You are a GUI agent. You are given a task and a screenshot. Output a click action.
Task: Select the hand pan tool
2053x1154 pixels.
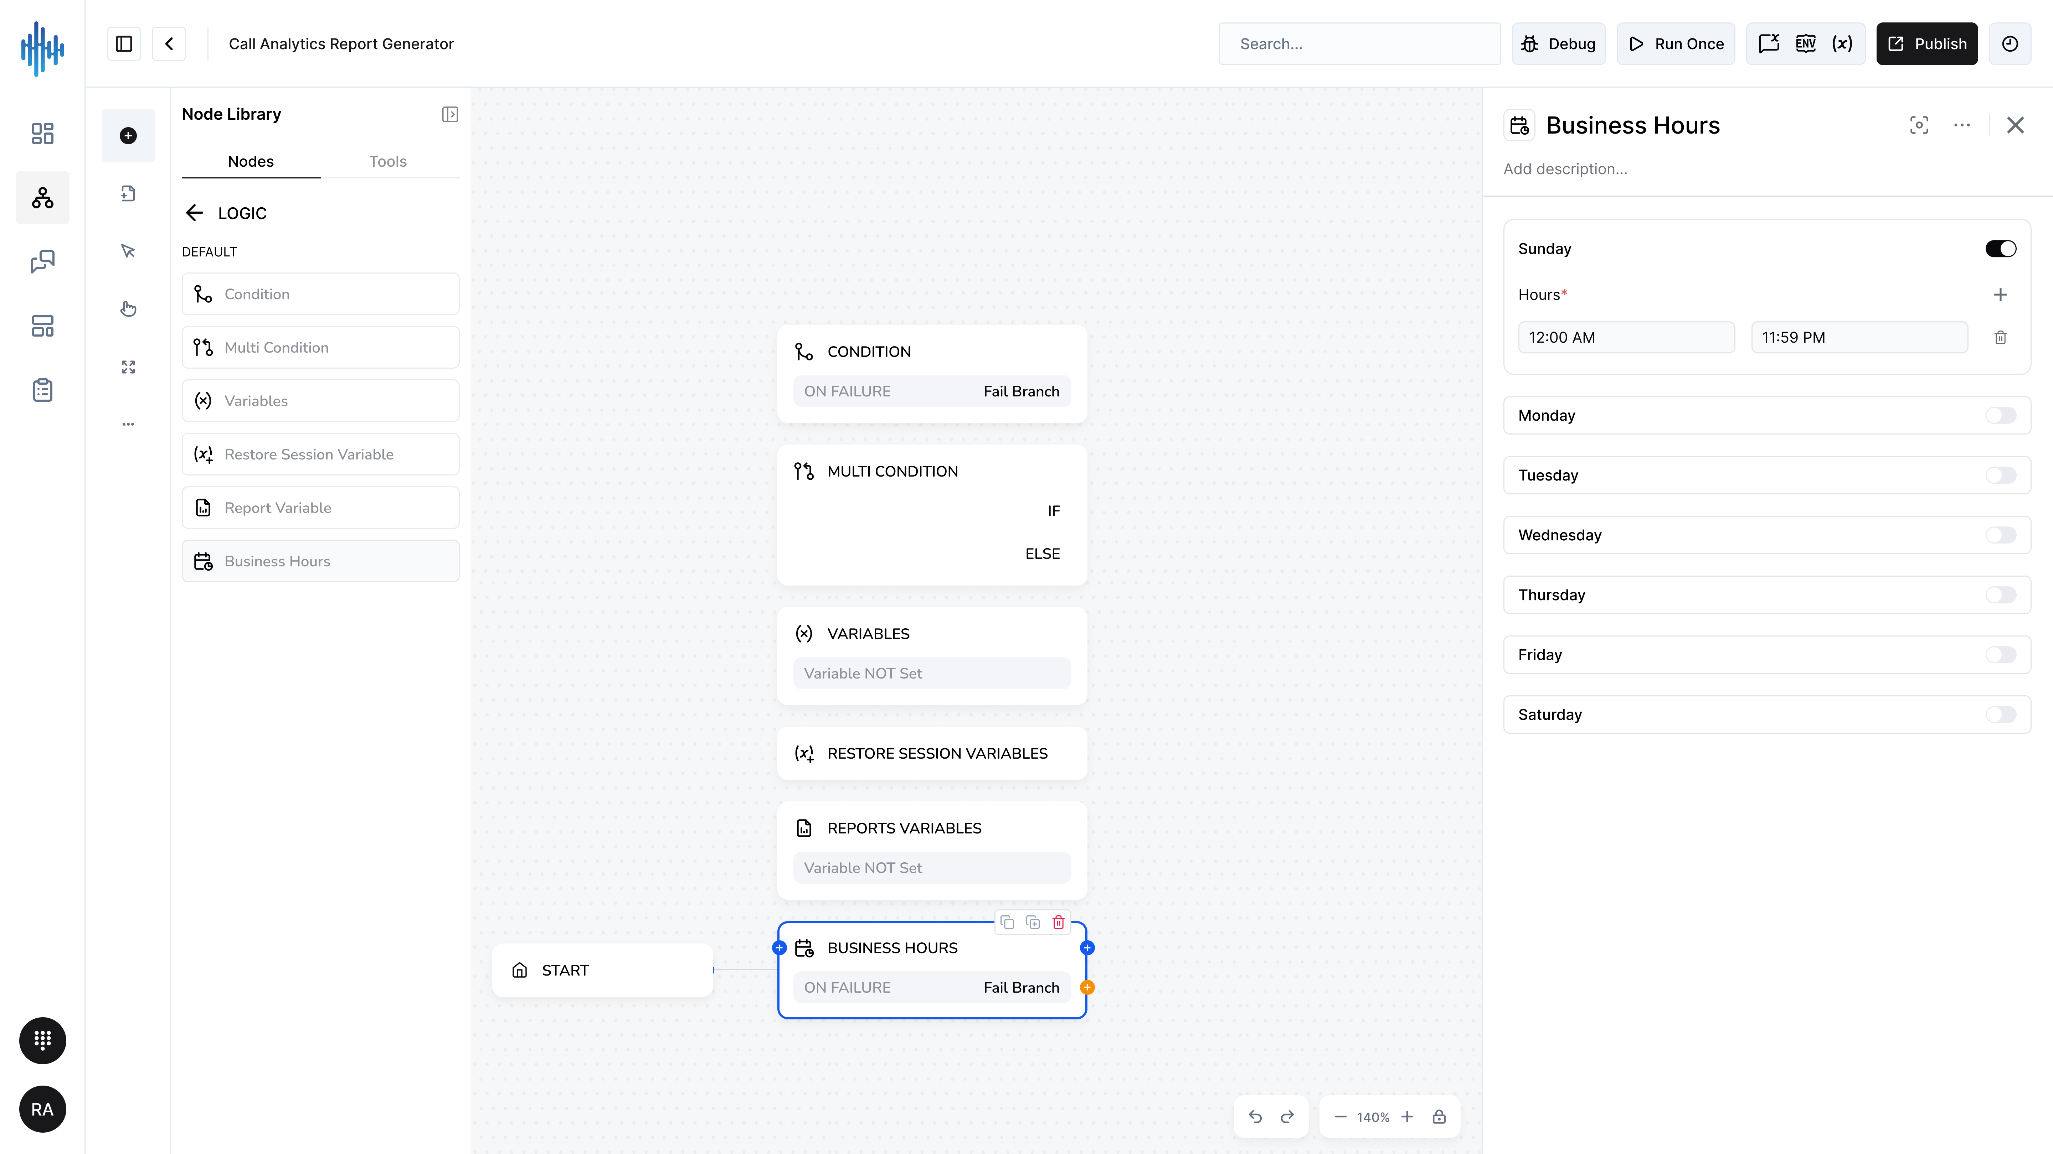[128, 309]
